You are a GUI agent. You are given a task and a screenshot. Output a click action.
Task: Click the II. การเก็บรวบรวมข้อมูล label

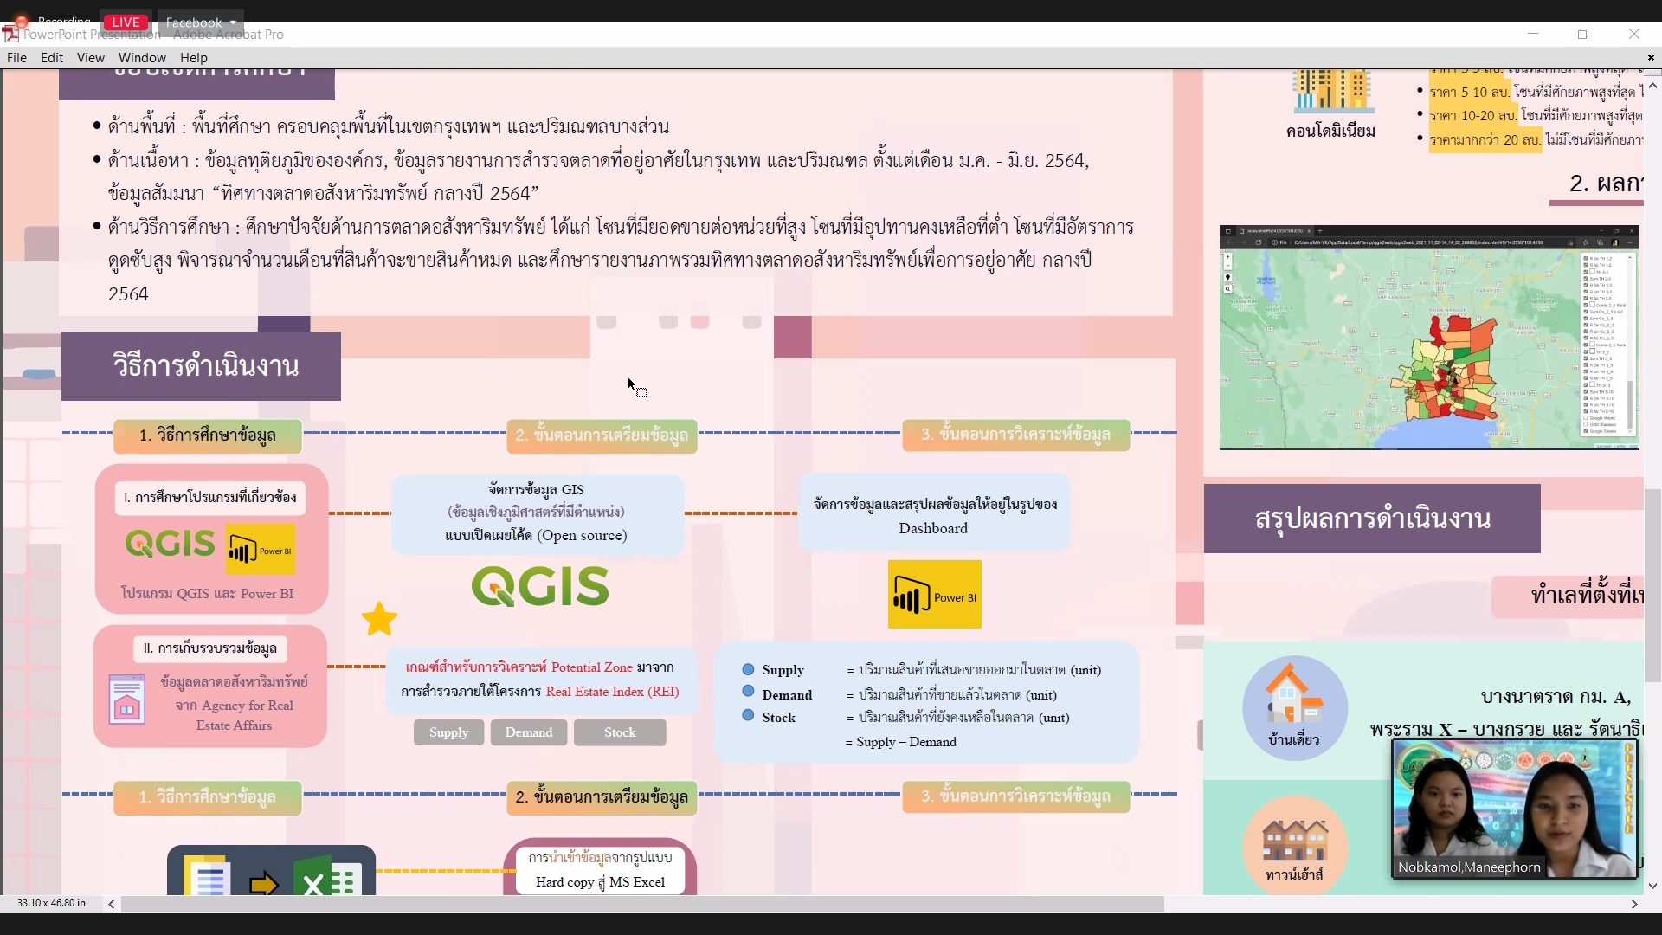tap(210, 648)
